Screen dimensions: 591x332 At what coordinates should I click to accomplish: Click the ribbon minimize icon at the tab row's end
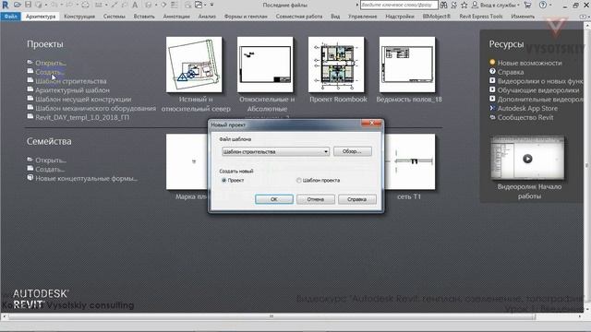(x=583, y=17)
